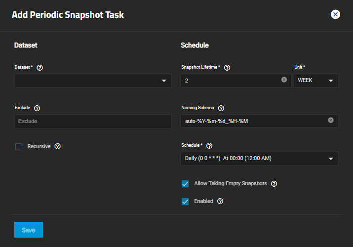This screenshot has height=247, width=353.
Task: Clear the Snapshot Lifetime value
Action: [x=284, y=80]
